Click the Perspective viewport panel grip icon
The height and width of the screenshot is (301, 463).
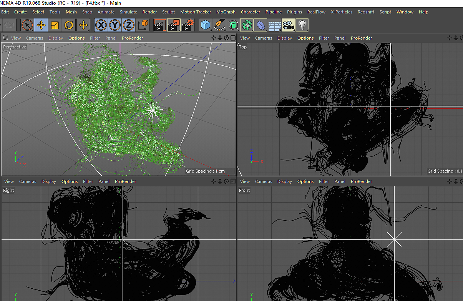coord(5,38)
